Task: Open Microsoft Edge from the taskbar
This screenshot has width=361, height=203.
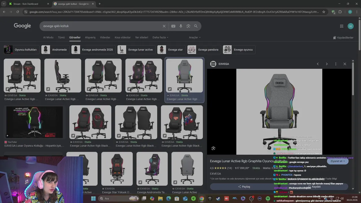Action: (x=169, y=198)
